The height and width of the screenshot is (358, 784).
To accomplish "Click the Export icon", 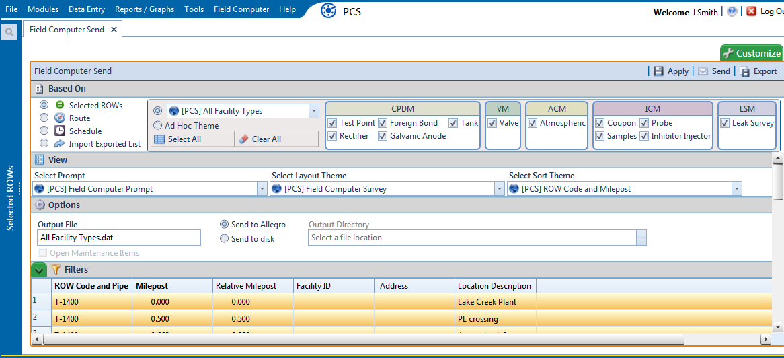I will click(x=745, y=71).
